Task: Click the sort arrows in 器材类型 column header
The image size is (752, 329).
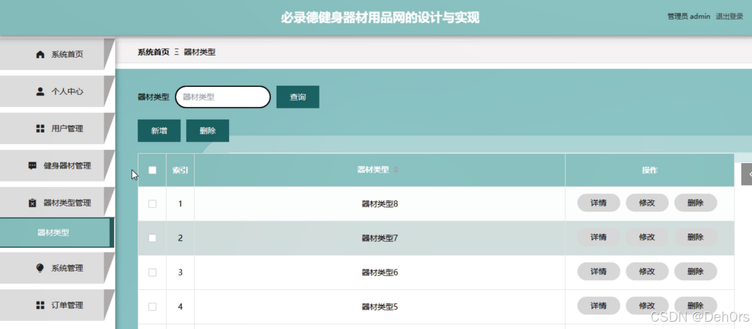Action: pos(396,170)
